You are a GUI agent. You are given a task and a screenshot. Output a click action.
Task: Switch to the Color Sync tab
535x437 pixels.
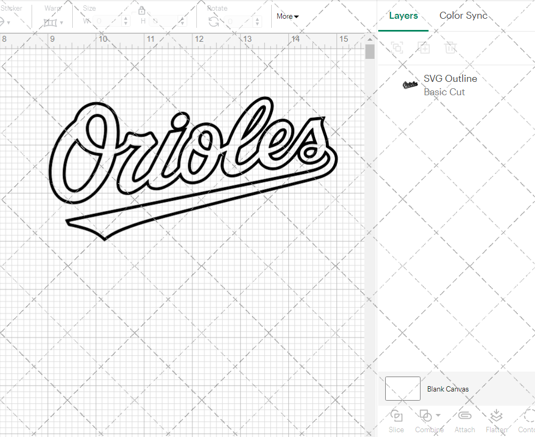pos(463,16)
